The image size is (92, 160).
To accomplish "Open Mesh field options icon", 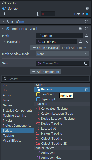I will click(87, 36).
